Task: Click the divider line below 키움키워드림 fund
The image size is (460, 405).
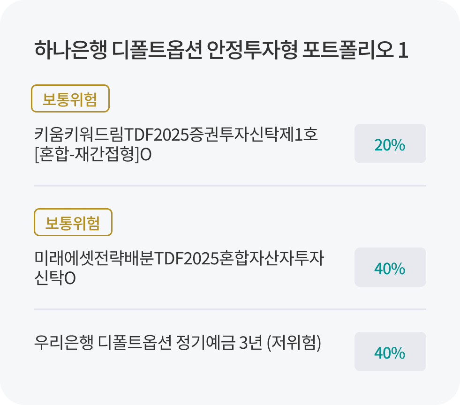Action: 230,186
